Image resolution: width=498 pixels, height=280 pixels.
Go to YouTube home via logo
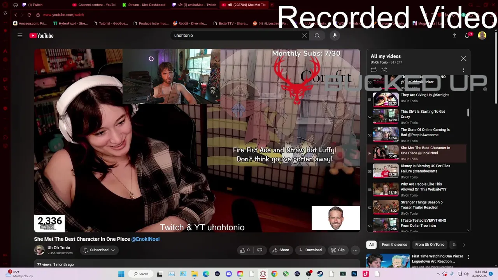click(41, 36)
